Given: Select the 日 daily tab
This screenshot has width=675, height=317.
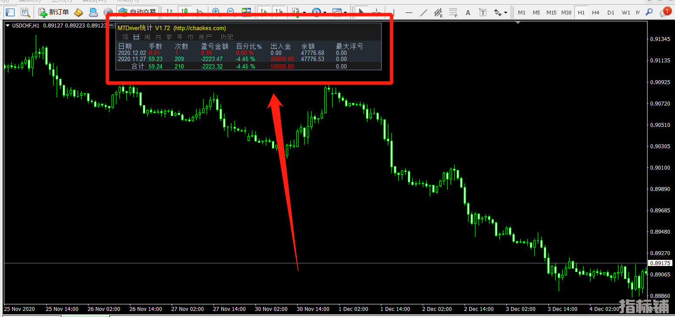Looking at the screenshot, I should (136, 37).
